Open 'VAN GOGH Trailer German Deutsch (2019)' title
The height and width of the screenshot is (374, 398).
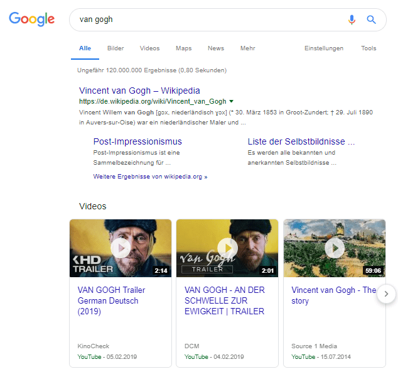pyautogui.click(x=111, y=300)
